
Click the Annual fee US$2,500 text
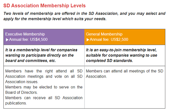pyautogui.click(x=109, y=40)
